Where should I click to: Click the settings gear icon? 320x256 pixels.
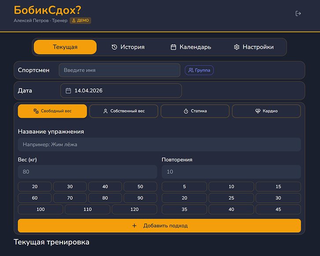click(x=236, y=47)
